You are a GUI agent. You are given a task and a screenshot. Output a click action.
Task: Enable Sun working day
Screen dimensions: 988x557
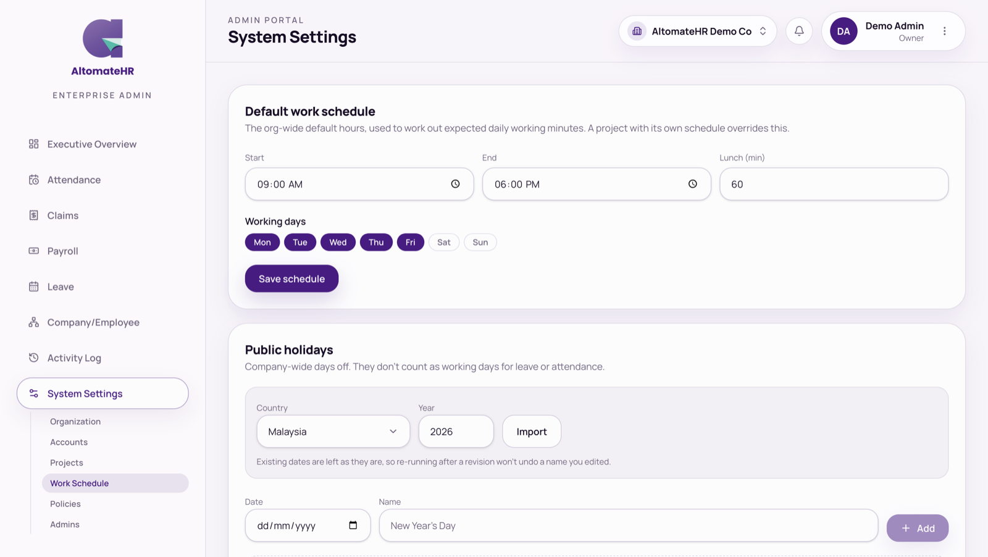480,242
